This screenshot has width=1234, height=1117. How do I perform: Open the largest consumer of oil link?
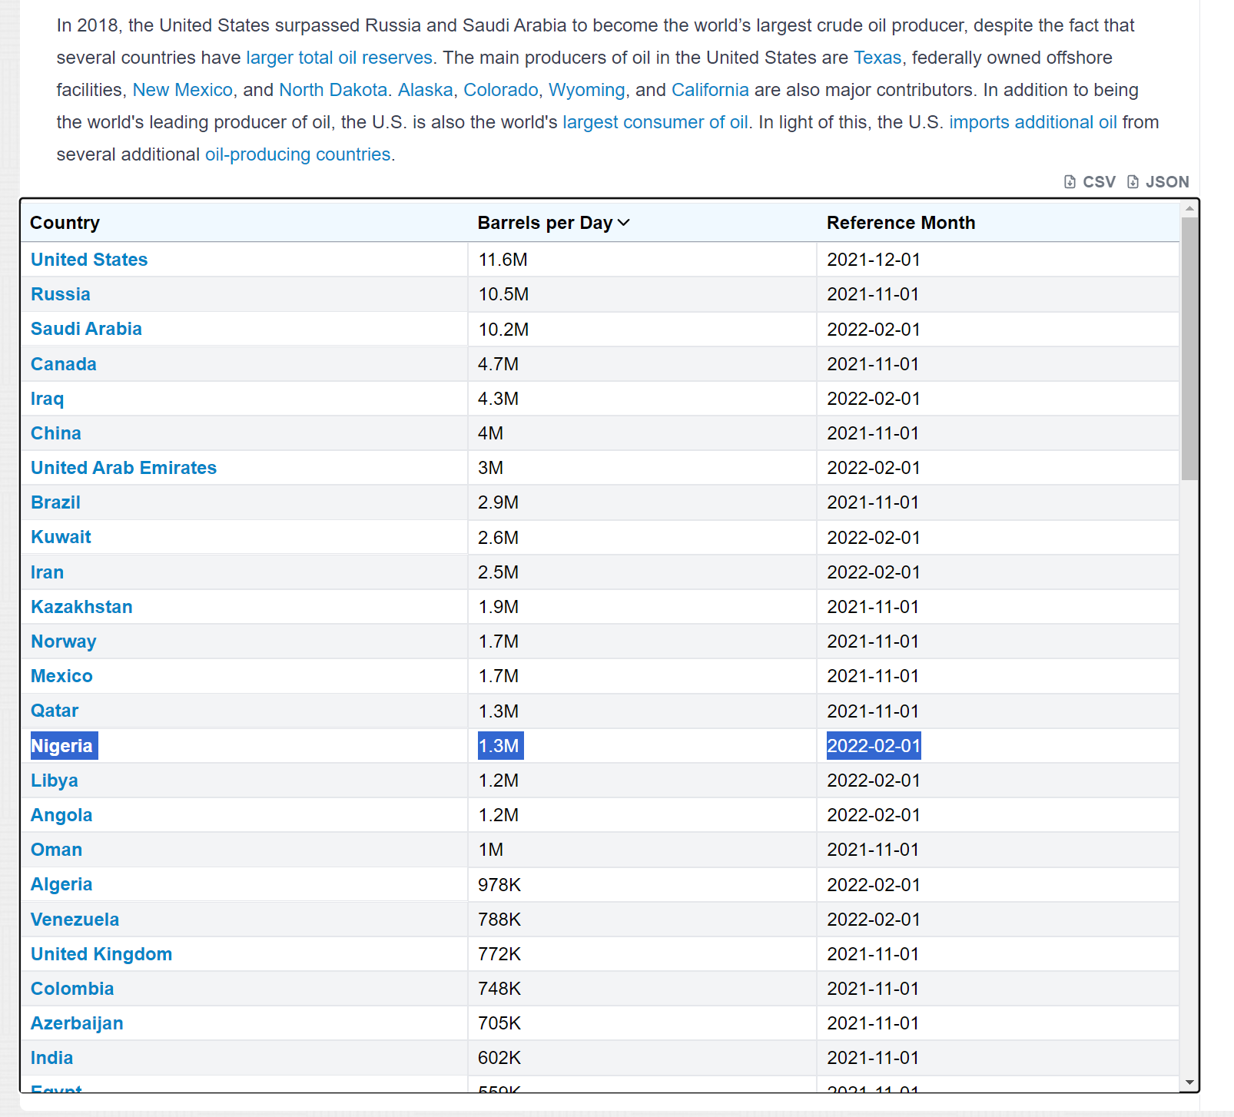click(655, 122)
